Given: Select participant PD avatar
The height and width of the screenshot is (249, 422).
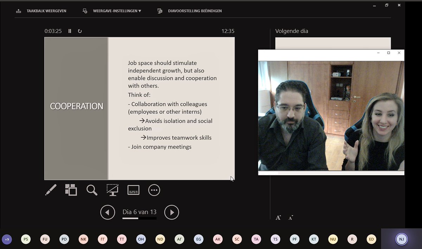Looking at the screenshot, I should (x=64, y=240).
